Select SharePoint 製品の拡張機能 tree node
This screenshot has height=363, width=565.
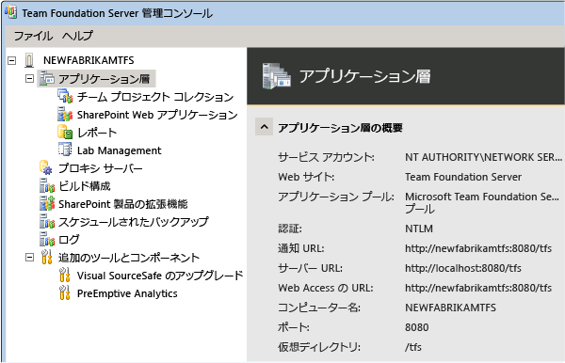coord(122,204)
